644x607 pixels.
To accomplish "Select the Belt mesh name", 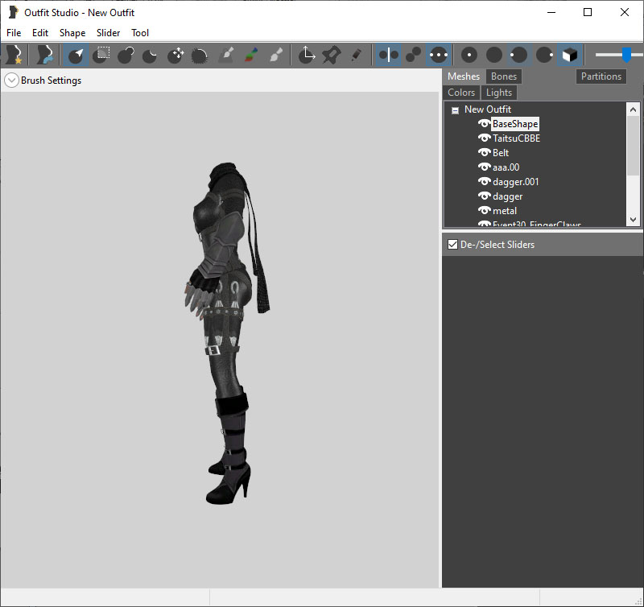I will (501, 153).
